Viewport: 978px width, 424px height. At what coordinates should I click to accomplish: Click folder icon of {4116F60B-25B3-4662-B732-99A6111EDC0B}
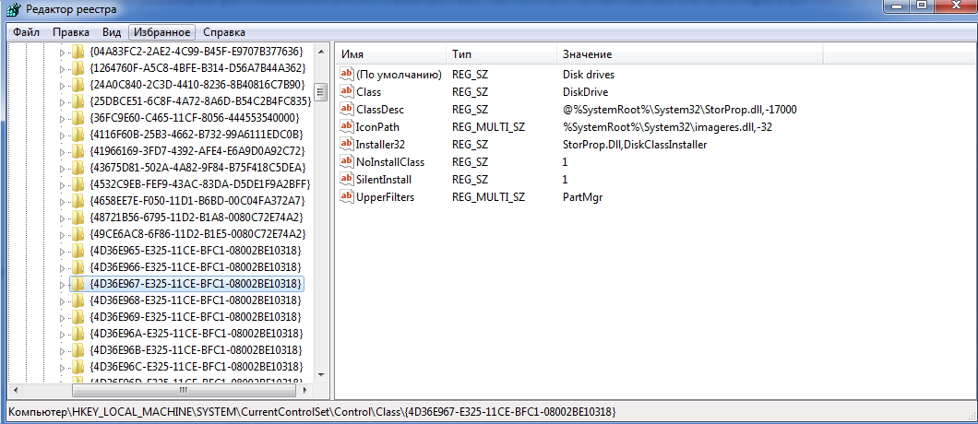[78, 135]
